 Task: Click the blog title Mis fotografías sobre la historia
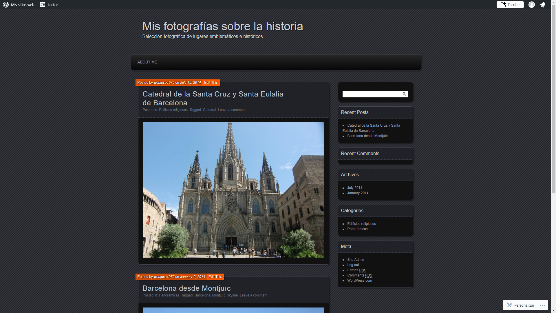222,26
